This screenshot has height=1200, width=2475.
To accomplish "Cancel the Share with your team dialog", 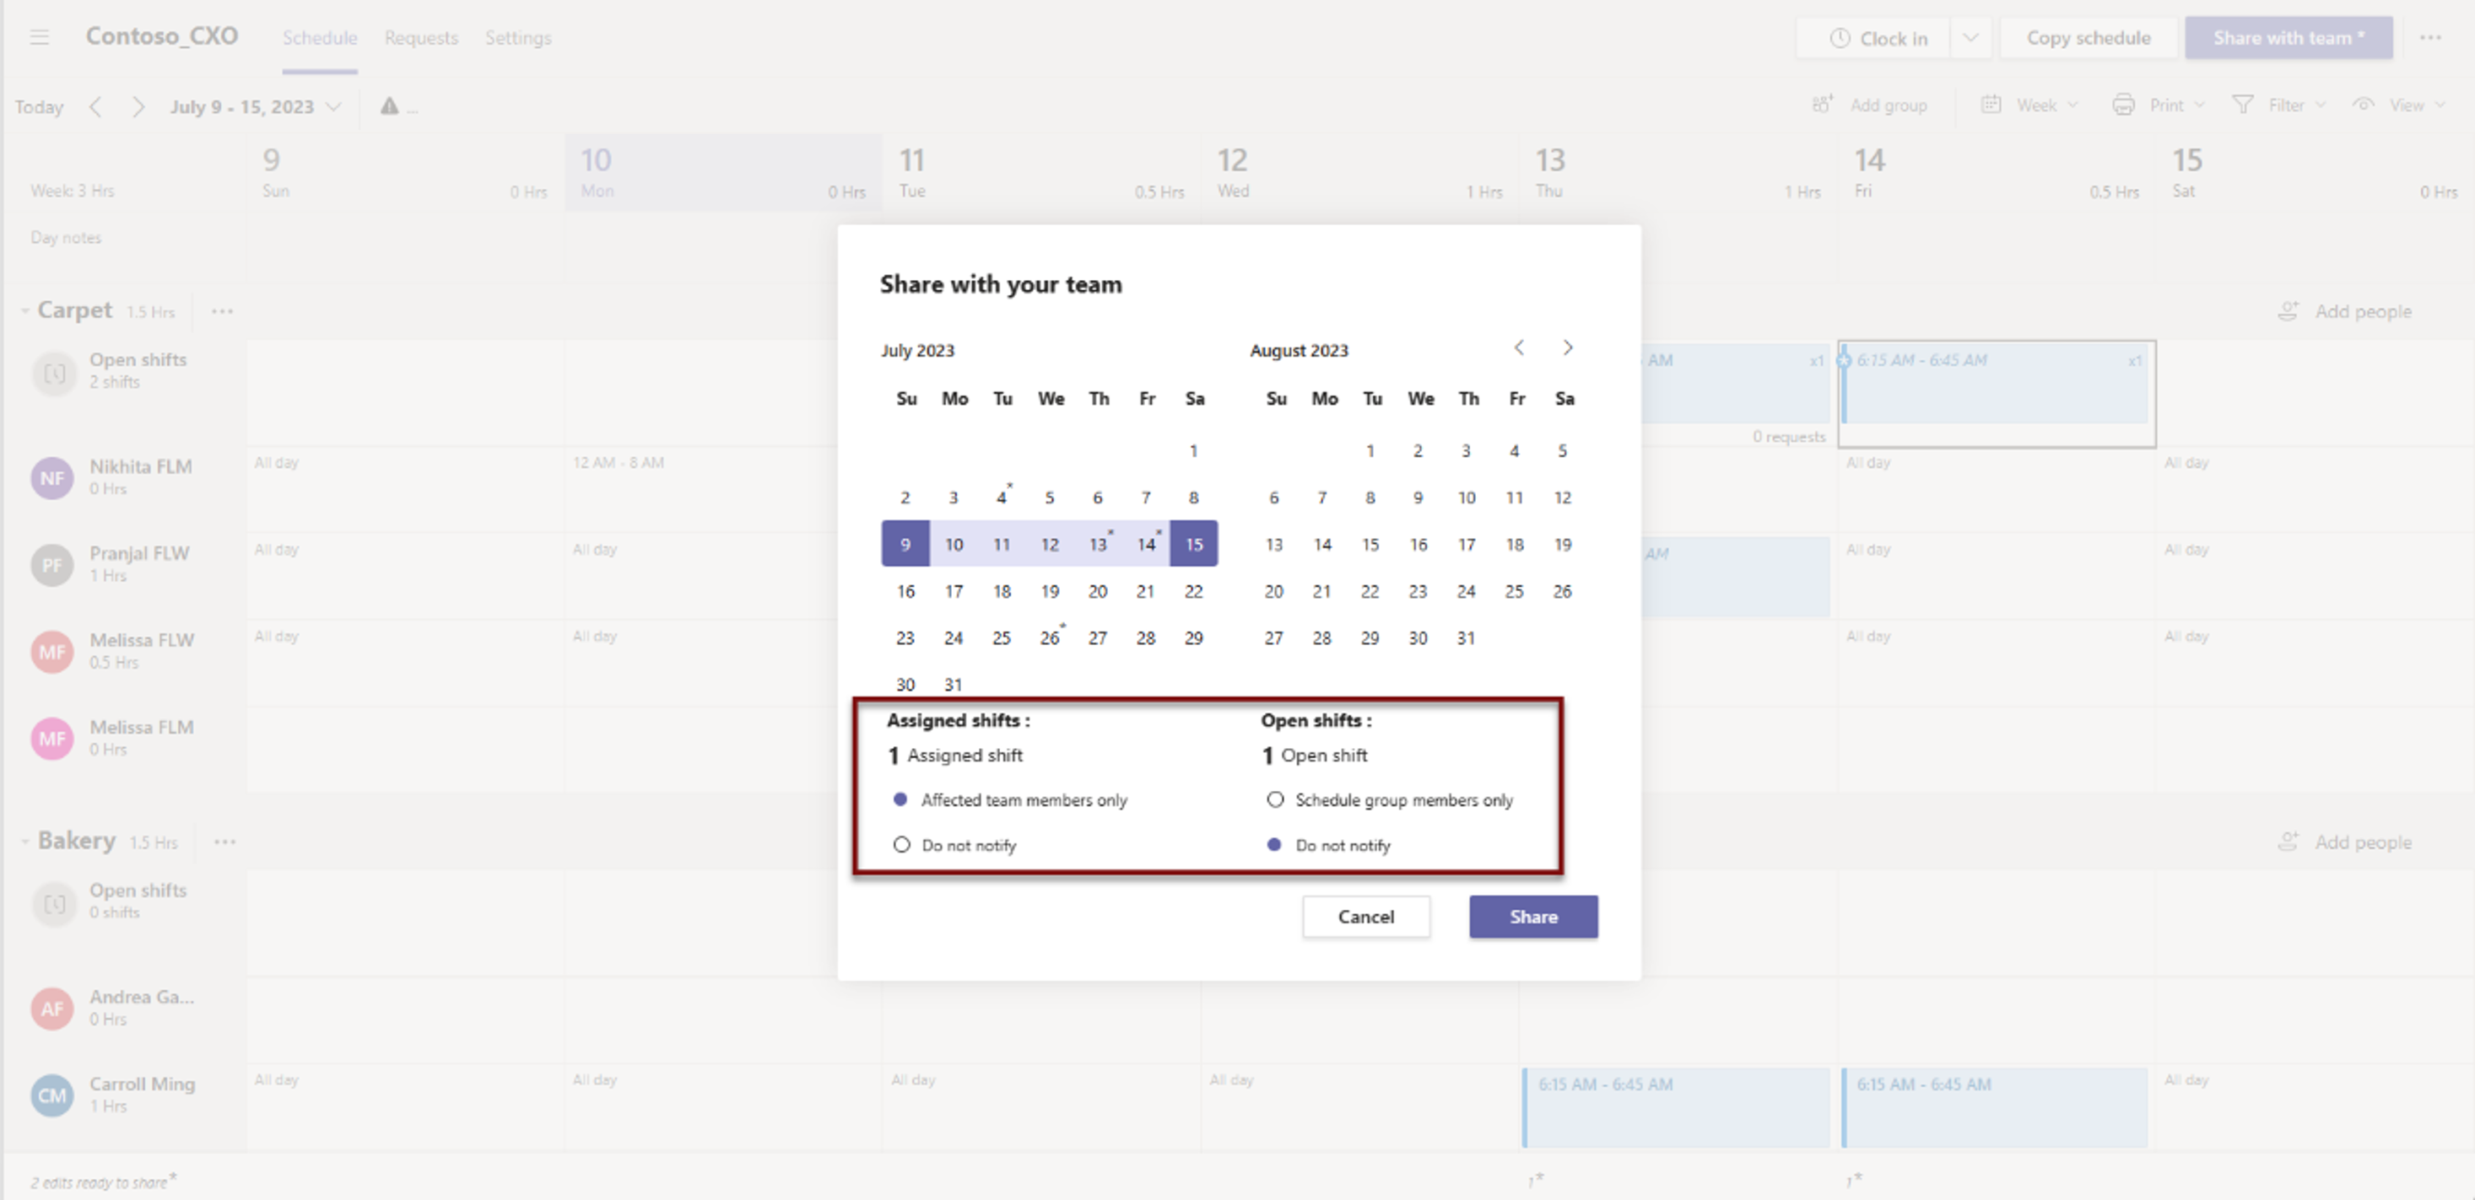I will pos(1366,917).
